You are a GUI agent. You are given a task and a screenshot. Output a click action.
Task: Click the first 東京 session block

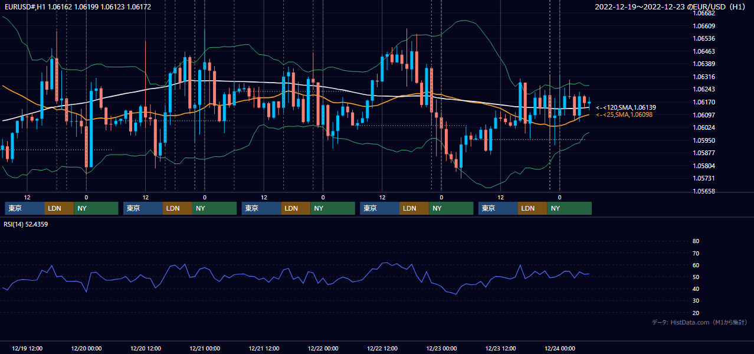[25, 208]
